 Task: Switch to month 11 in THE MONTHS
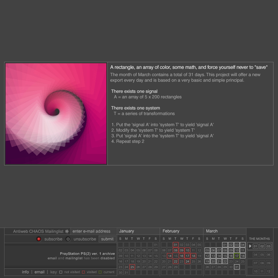coord(262,271)
